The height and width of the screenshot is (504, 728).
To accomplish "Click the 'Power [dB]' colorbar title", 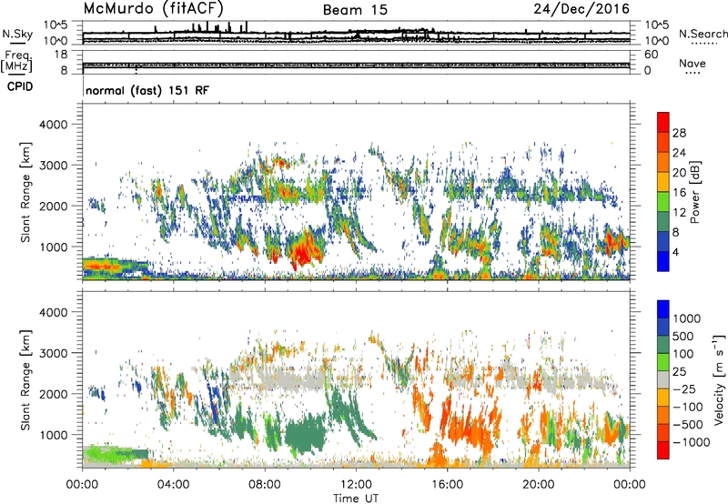I will pos(695,192).
